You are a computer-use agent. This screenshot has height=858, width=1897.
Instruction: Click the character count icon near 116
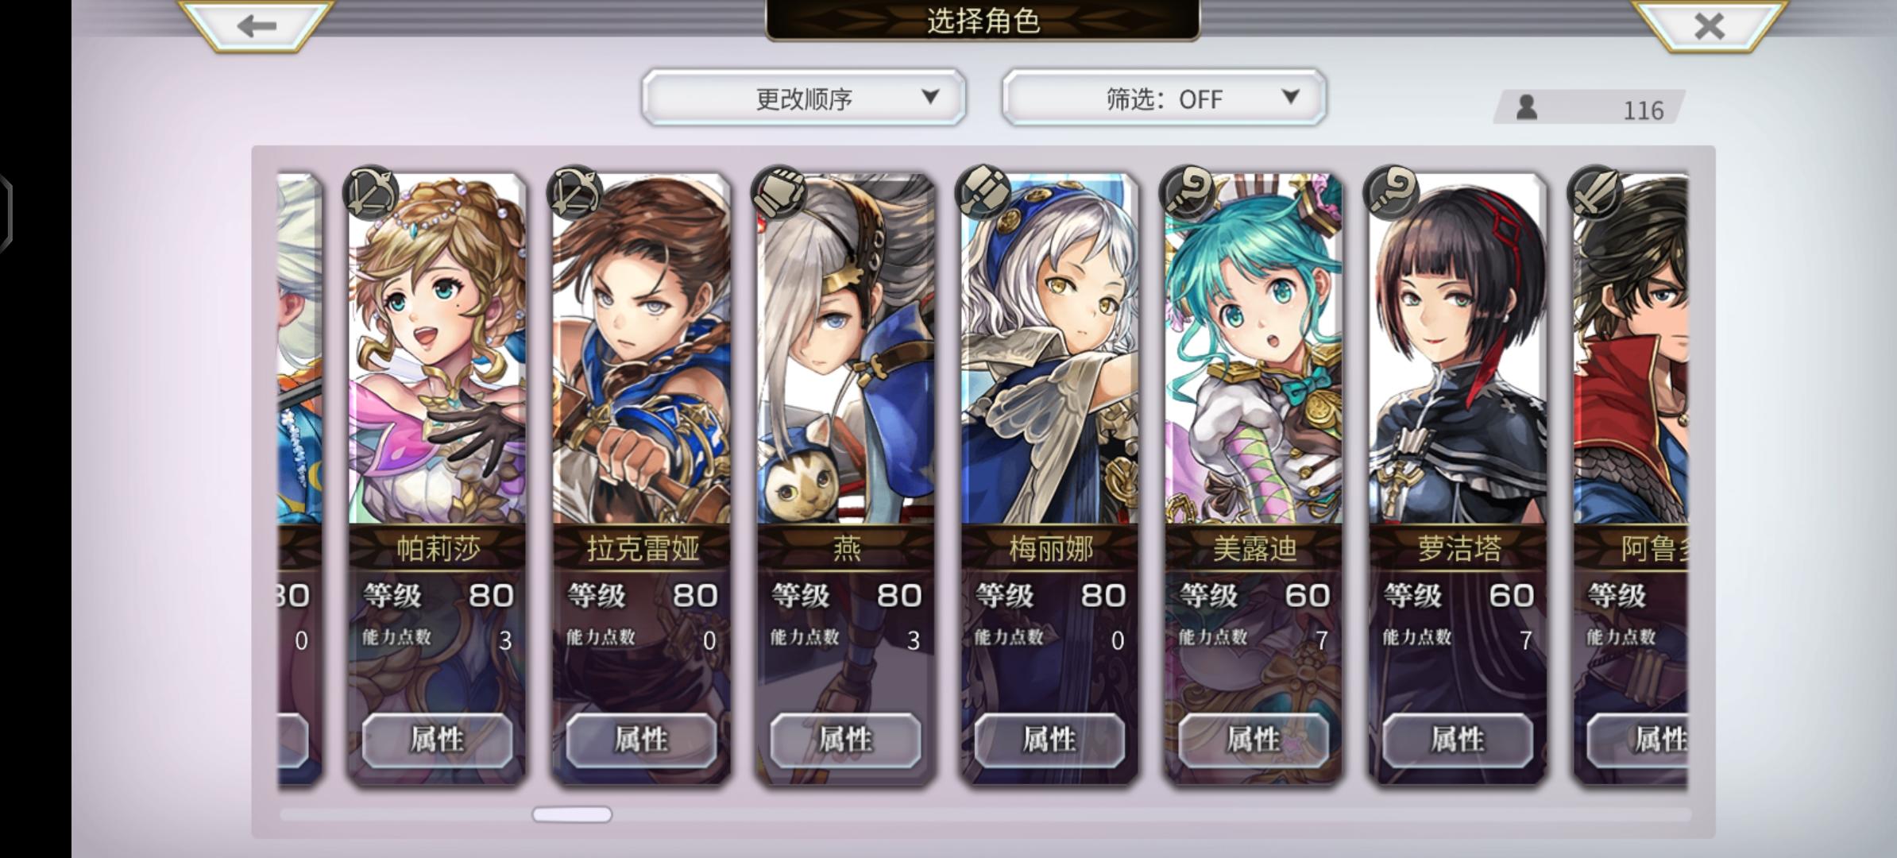[1526, 107]
